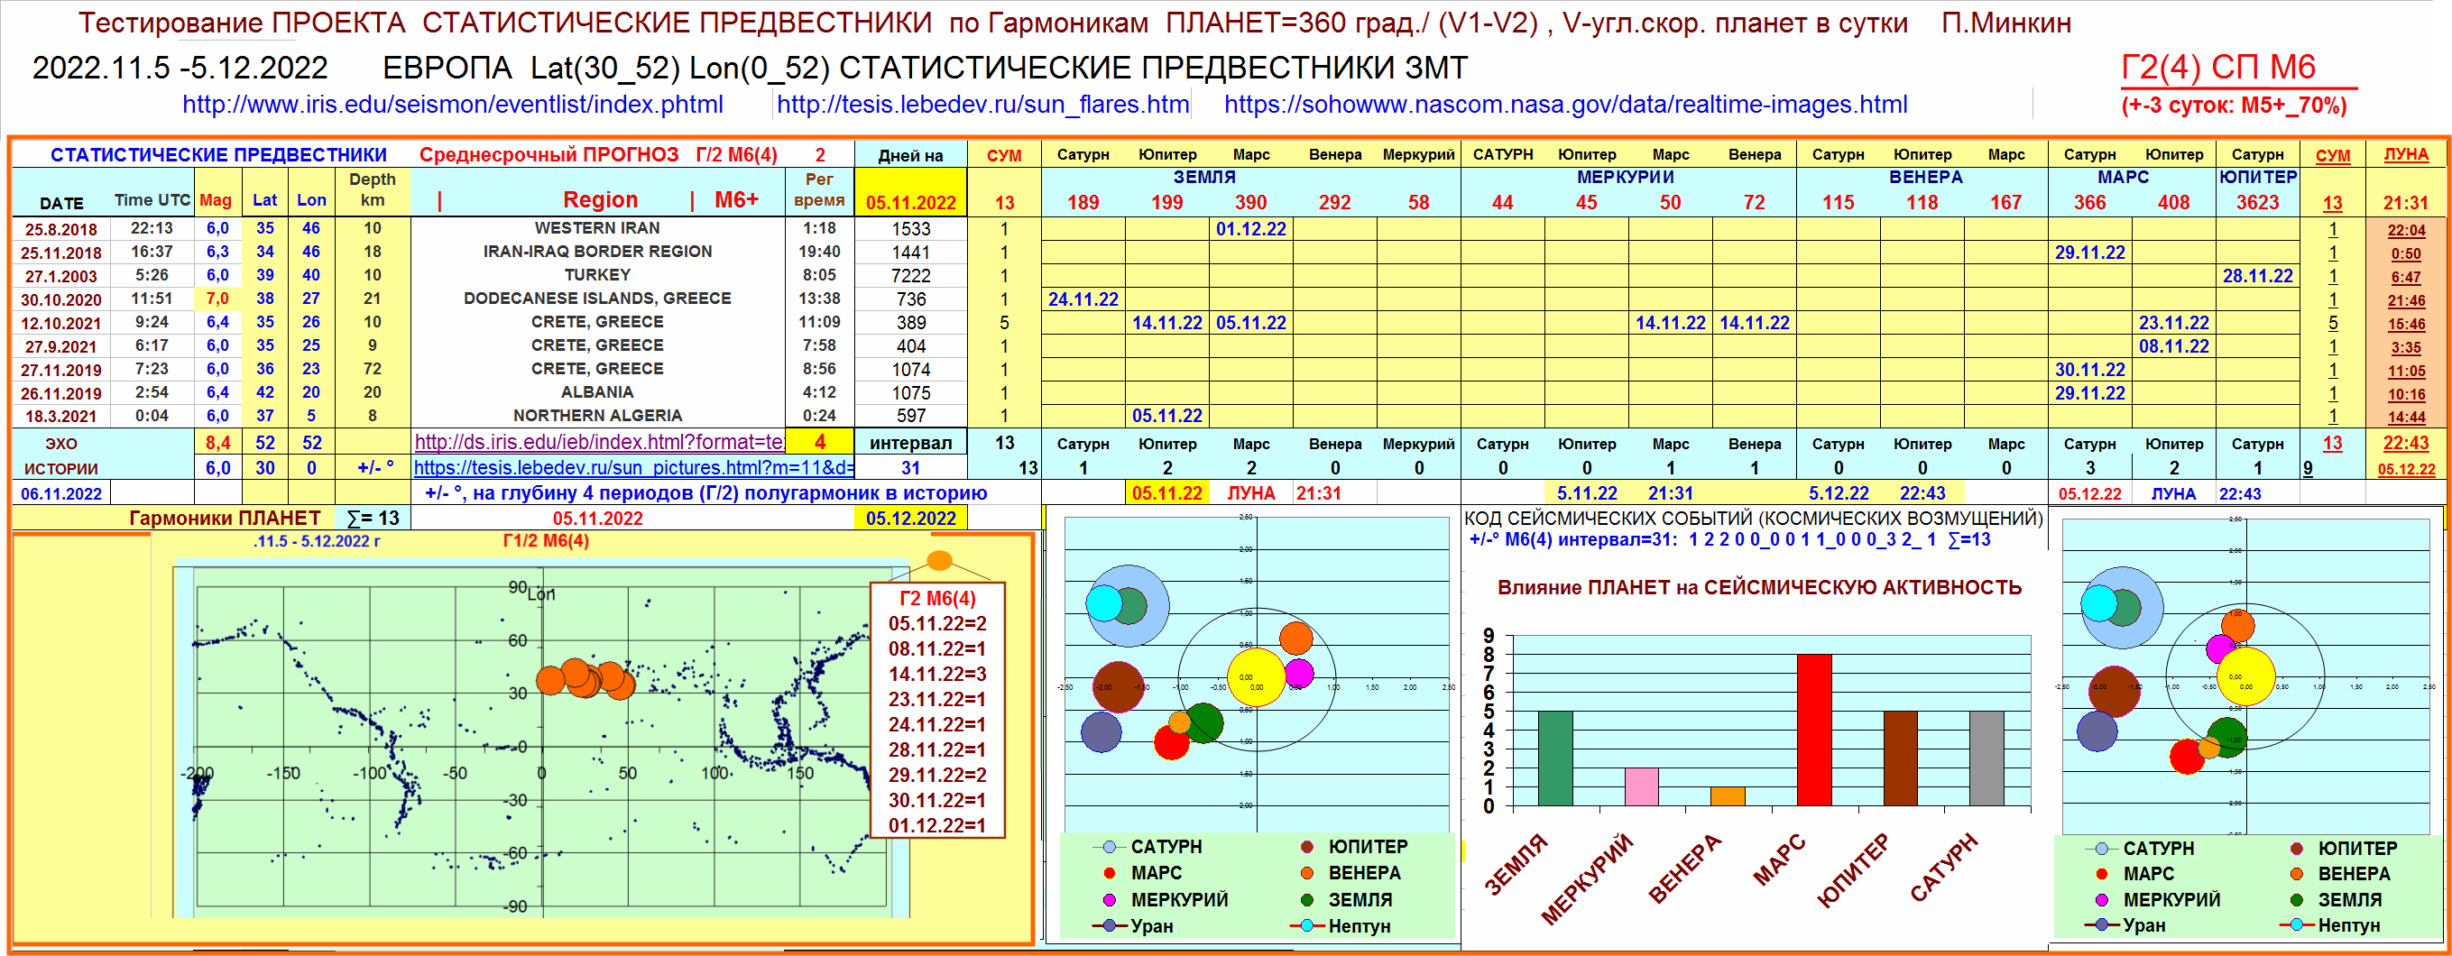2452x956 pixels.
Task: Select forecast entry 01.12.22=1
Action: (936, 826)
